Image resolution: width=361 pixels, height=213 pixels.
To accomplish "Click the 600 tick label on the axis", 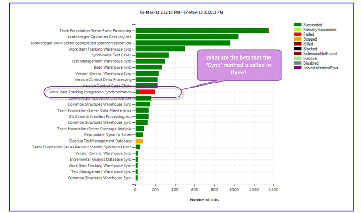I will coord(194,190).
